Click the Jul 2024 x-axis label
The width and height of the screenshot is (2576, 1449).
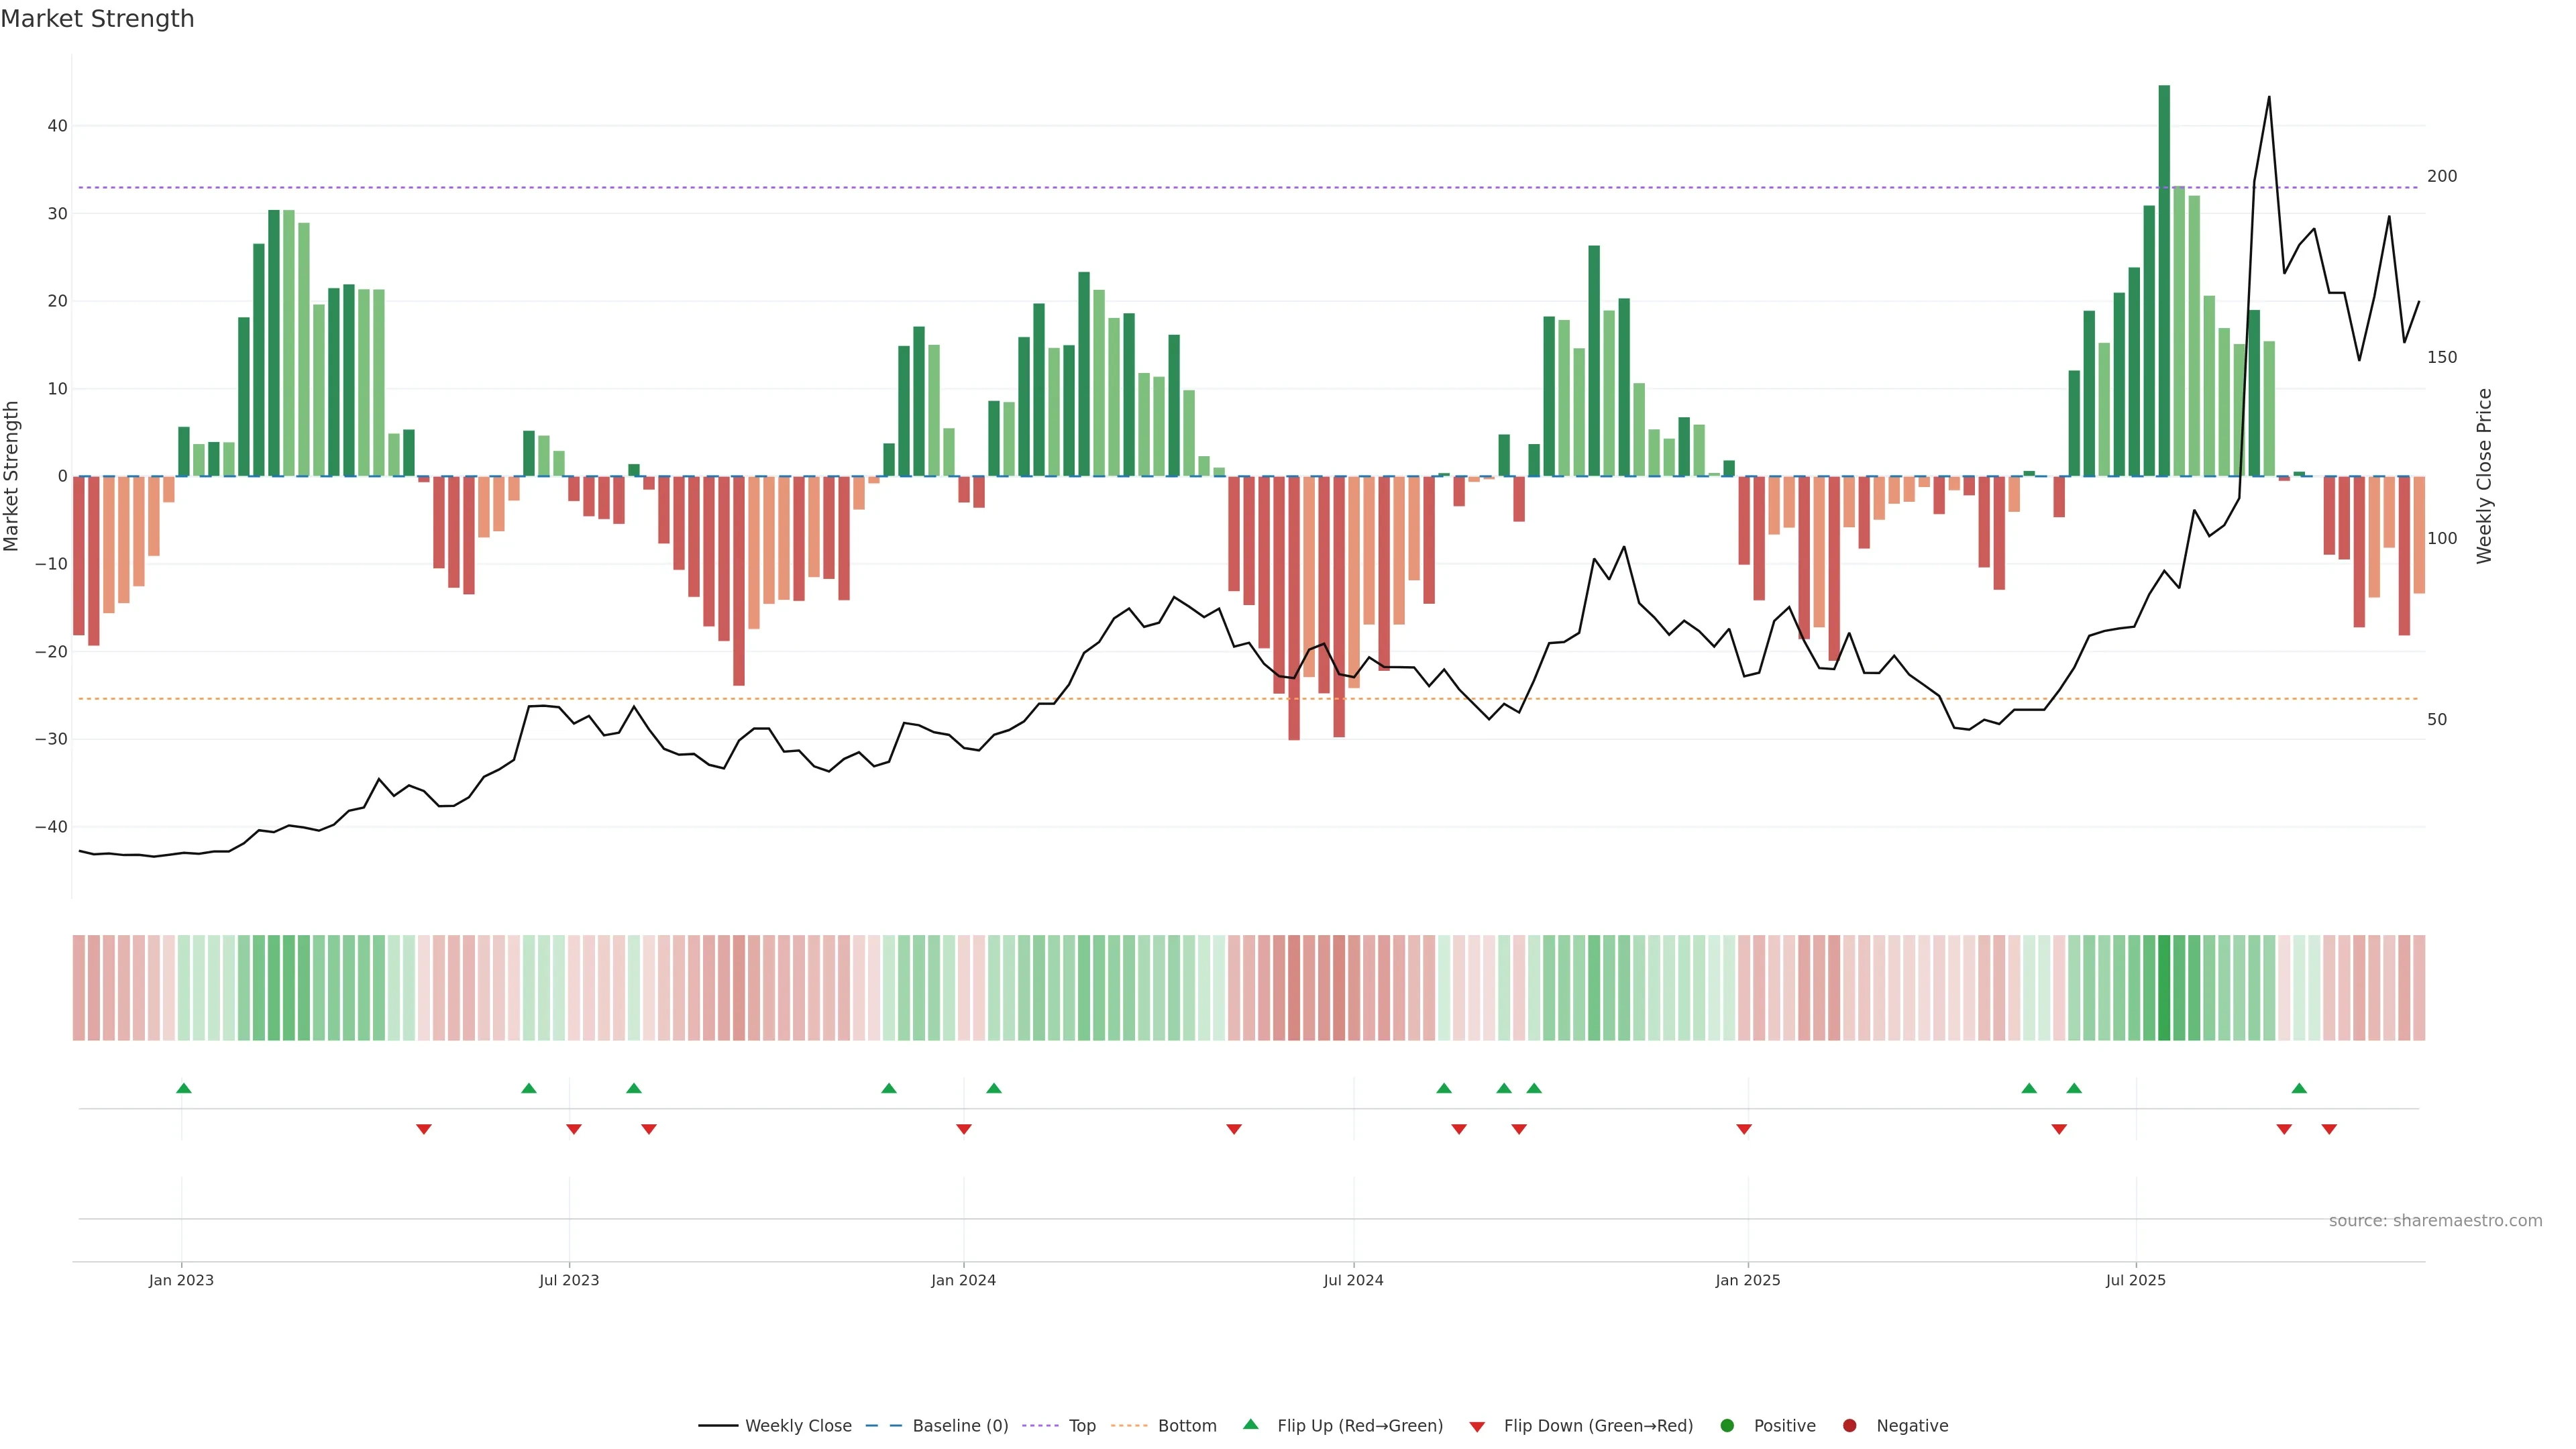click(1353, 1280)
